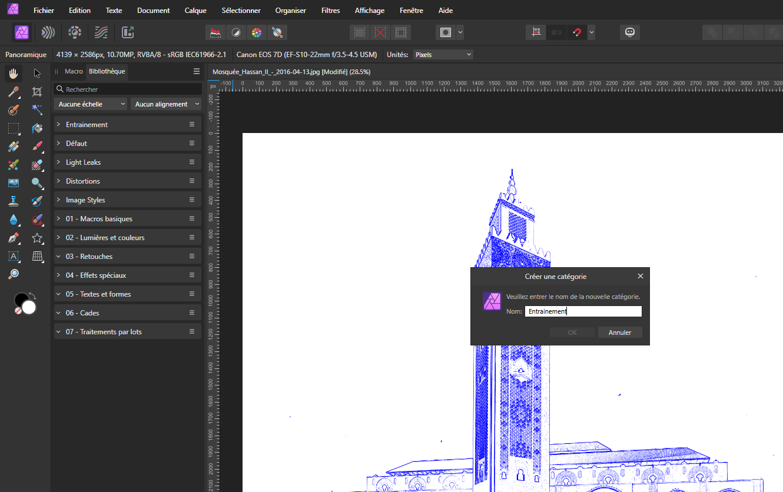783x492 pixels.
Task: Expand the Light Leaks category
Action: [59, 162]
